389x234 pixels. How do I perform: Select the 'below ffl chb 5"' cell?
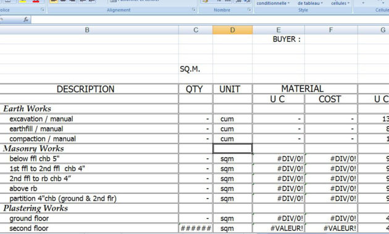click(x=89, y=158)
